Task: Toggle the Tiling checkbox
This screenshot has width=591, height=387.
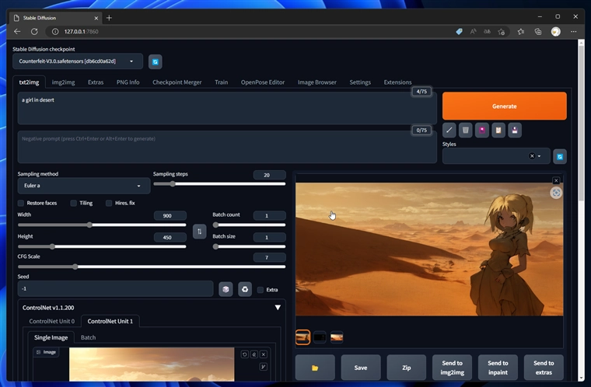Action: tap(74, 203)
